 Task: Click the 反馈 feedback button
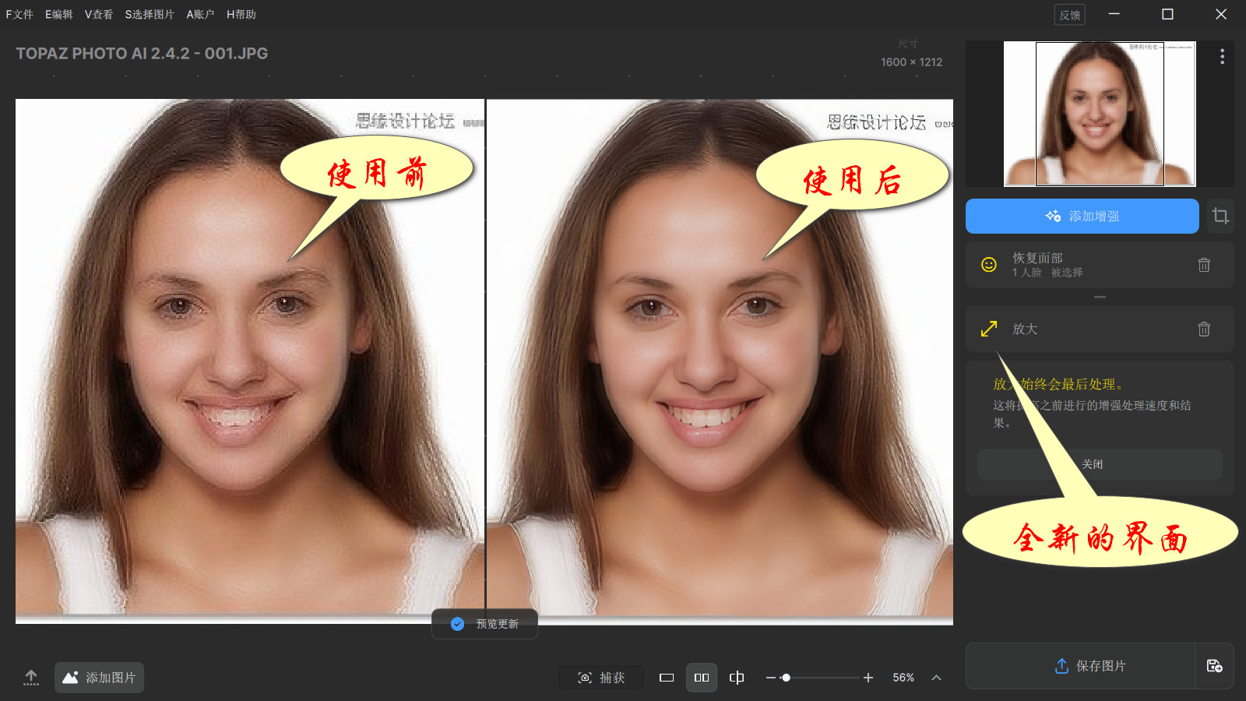(x=1070, y=15)
